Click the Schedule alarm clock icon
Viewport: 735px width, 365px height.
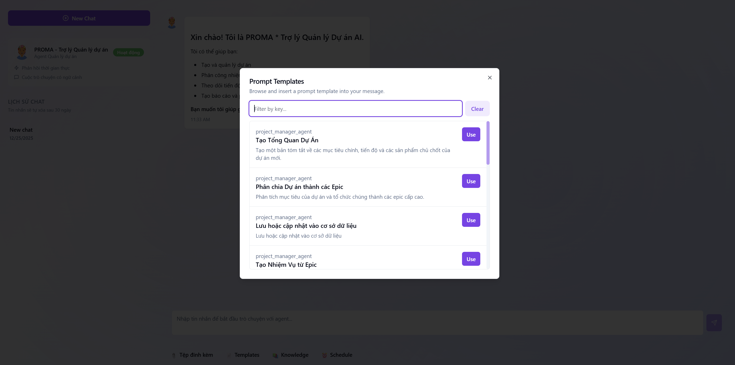pos(324,355)
